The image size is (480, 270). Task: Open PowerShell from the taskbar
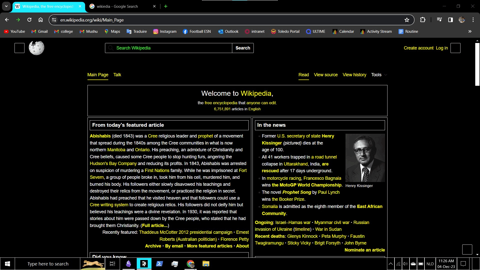pyautogui.click(x=159, y=264)
